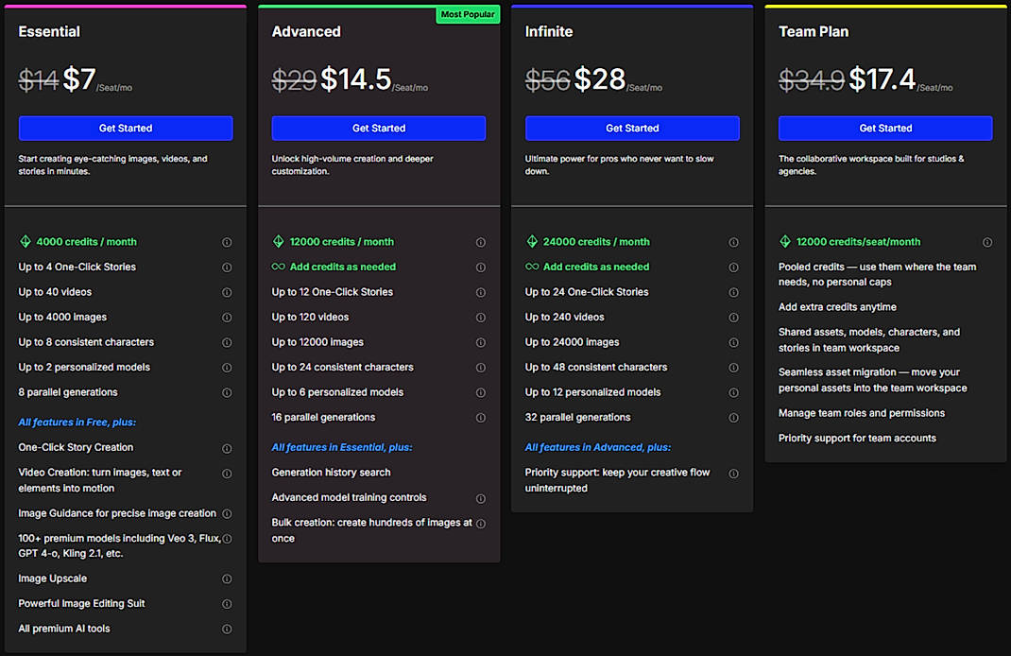The width and height of the screenshot is (1011, 656).
Task: Click the $14.5 Advanced price
Action: (356, 79)
